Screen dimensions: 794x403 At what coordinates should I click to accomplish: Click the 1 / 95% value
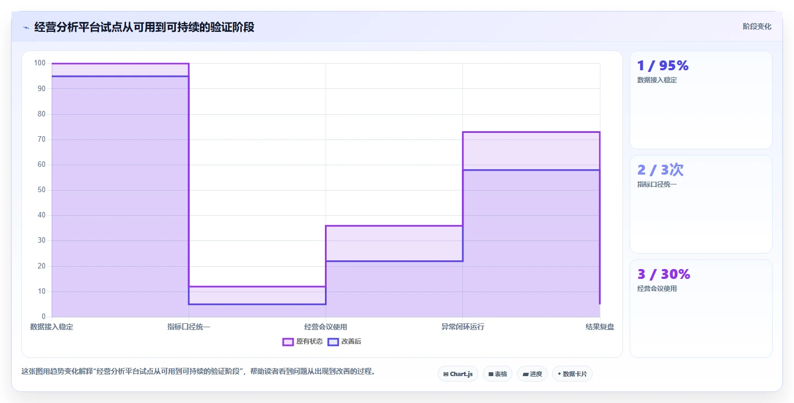(663, 65)
